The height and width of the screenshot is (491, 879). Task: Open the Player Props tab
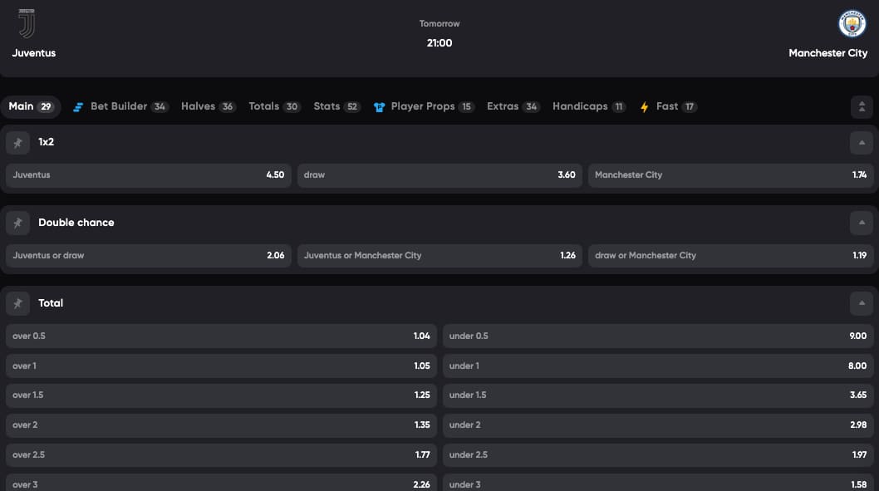[424, 106]
